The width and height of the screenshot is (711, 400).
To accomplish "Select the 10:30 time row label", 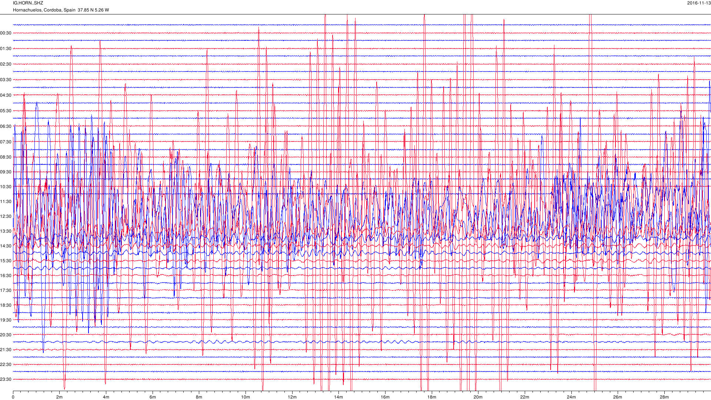I will 6,187.
